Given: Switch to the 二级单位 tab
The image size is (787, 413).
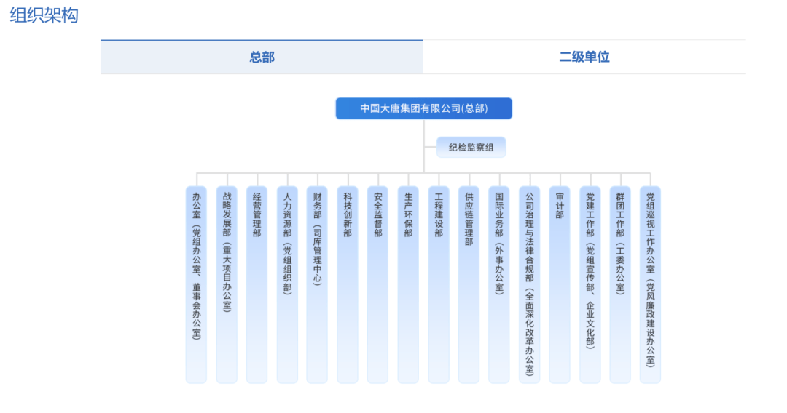Looking at the screenshot, I should [x=584, y=57].
